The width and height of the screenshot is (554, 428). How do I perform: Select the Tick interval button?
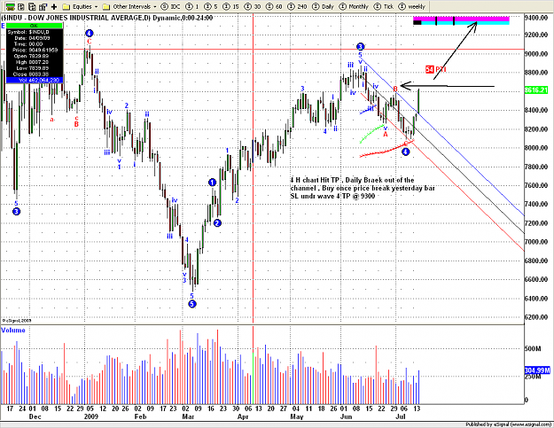point(384,6)
